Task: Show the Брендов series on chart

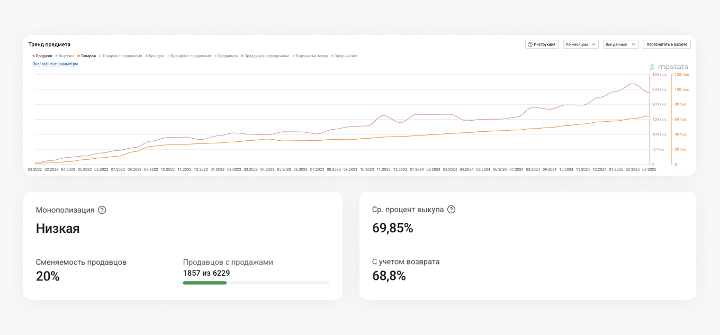Action: [x=155, y=56]
